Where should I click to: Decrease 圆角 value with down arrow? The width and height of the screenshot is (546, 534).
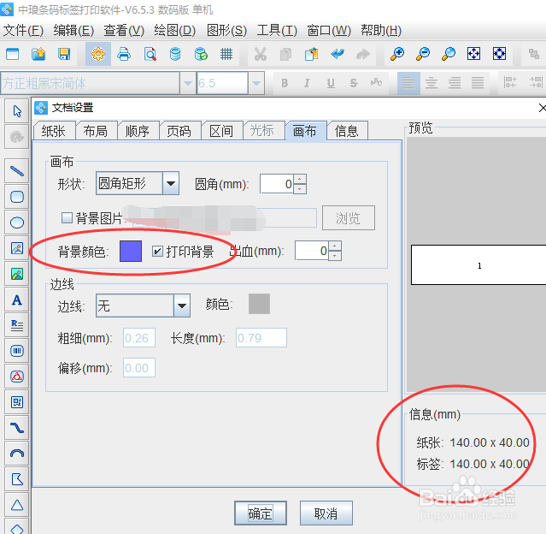(x=300, y=188)
